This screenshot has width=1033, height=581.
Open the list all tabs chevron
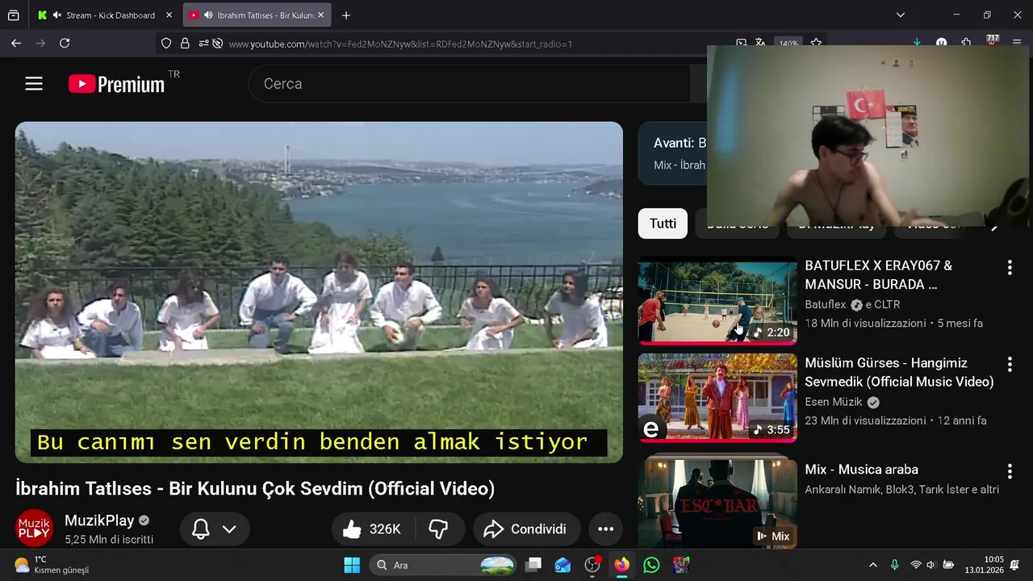point(901,15)
